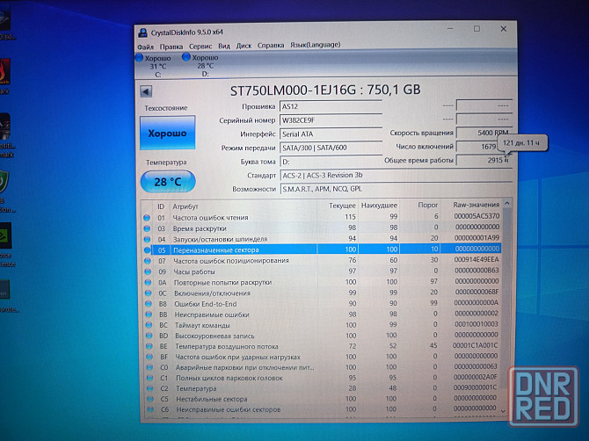Image resolution: width=589 pixels, height=441 pixels.
Task: Select the Полных циклов парковок головок text
Action: 229,378
